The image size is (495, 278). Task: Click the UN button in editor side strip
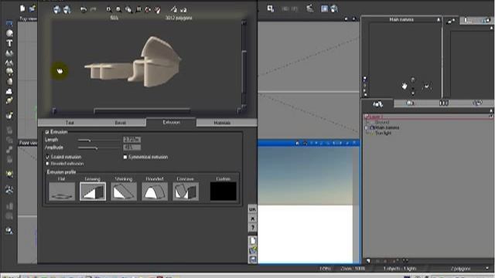coord(253,209)
